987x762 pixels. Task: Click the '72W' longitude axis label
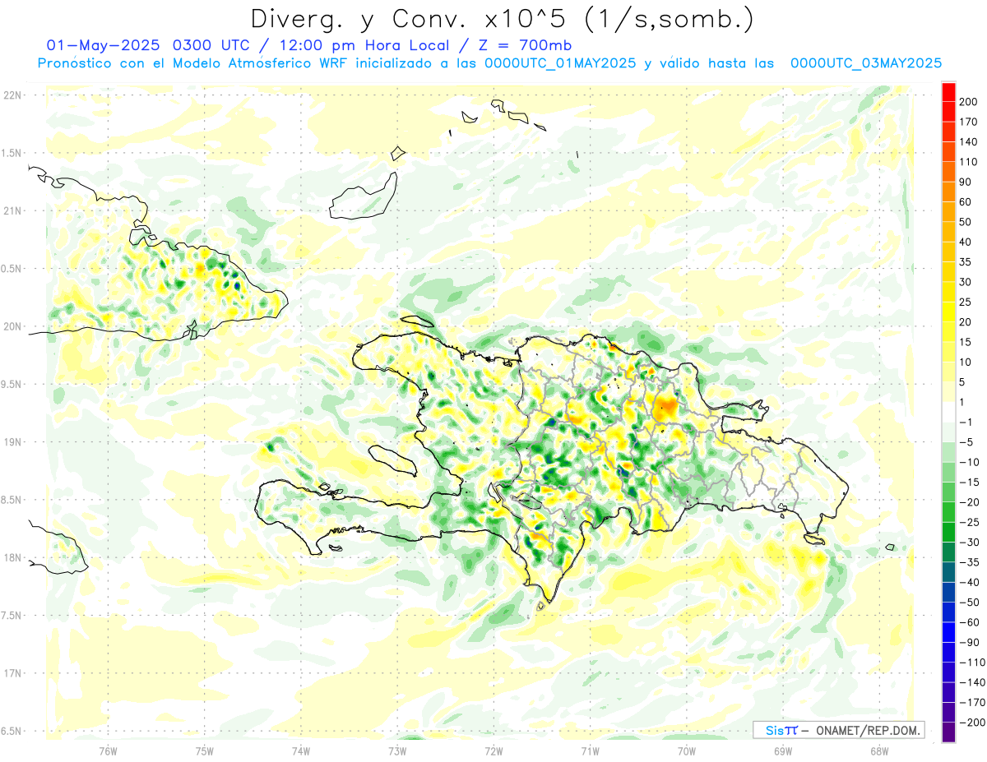pyautogui.click(x=493, y=750)
